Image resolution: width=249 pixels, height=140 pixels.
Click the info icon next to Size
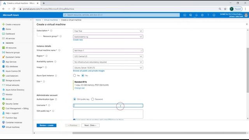(x=44, y=82)
